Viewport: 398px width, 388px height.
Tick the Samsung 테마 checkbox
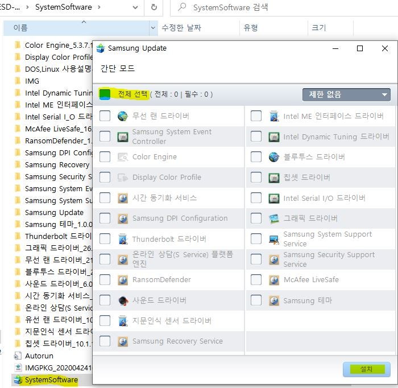tap(256, 300)
